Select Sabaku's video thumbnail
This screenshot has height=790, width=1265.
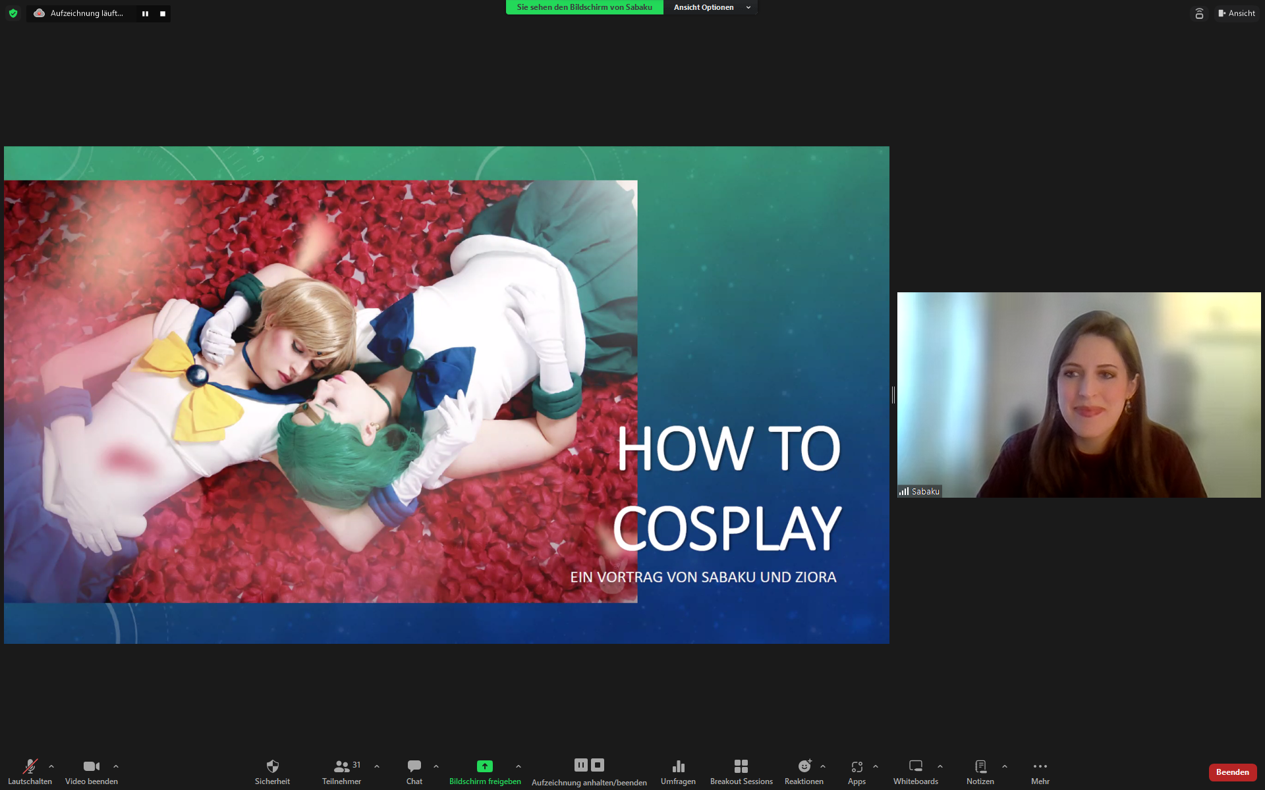[1079, 395]
